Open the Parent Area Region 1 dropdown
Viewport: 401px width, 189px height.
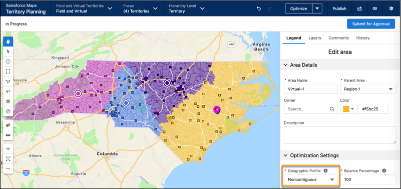click(x=368, y=89)
